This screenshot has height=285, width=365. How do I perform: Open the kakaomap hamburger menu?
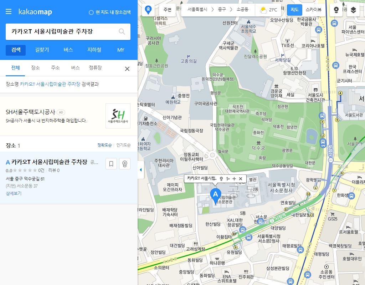[x=9, y=11]
